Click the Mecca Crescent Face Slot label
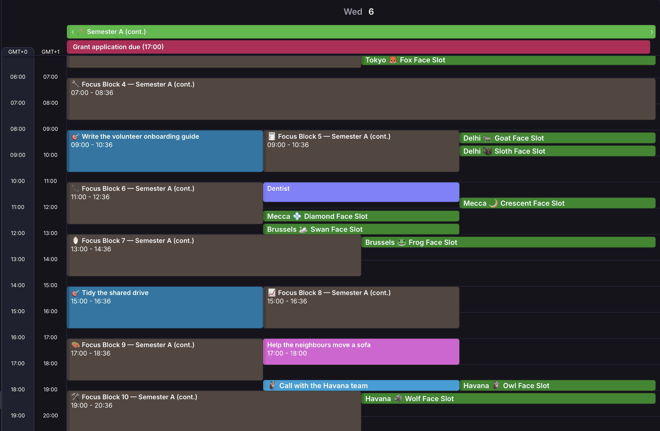This screenshot has width=660, height=431. (514, 203)
